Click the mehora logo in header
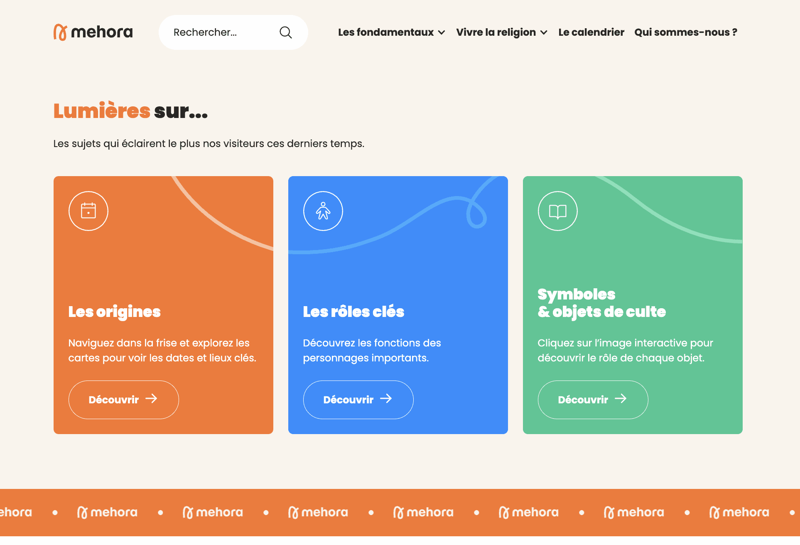800x545 pixels. [93, 32]
